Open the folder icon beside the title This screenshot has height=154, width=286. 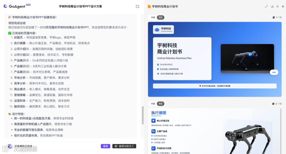tap(137, 6)
